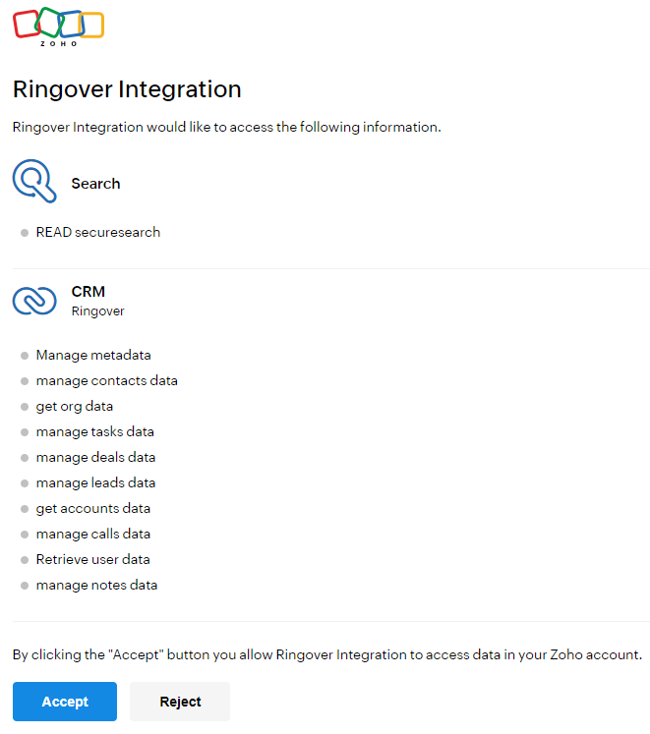The image size is (650, 734).
Task: Click the 'READ securesearch' permission
Action: pos(98,232)
